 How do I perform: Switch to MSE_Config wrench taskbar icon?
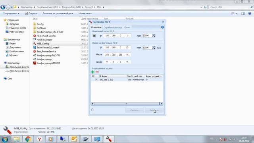pyautogui.click(x=109, y=139)
